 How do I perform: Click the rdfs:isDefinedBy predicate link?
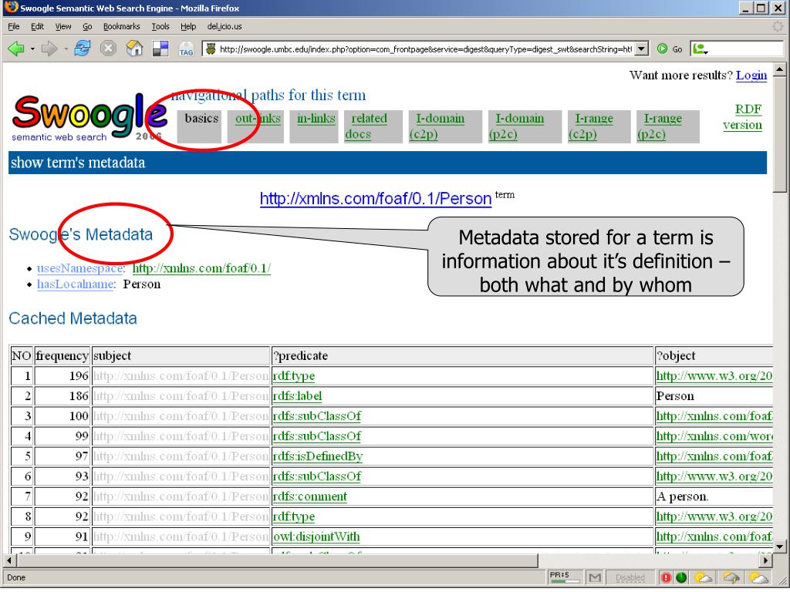pyautogui.click(x=317, y=456)
